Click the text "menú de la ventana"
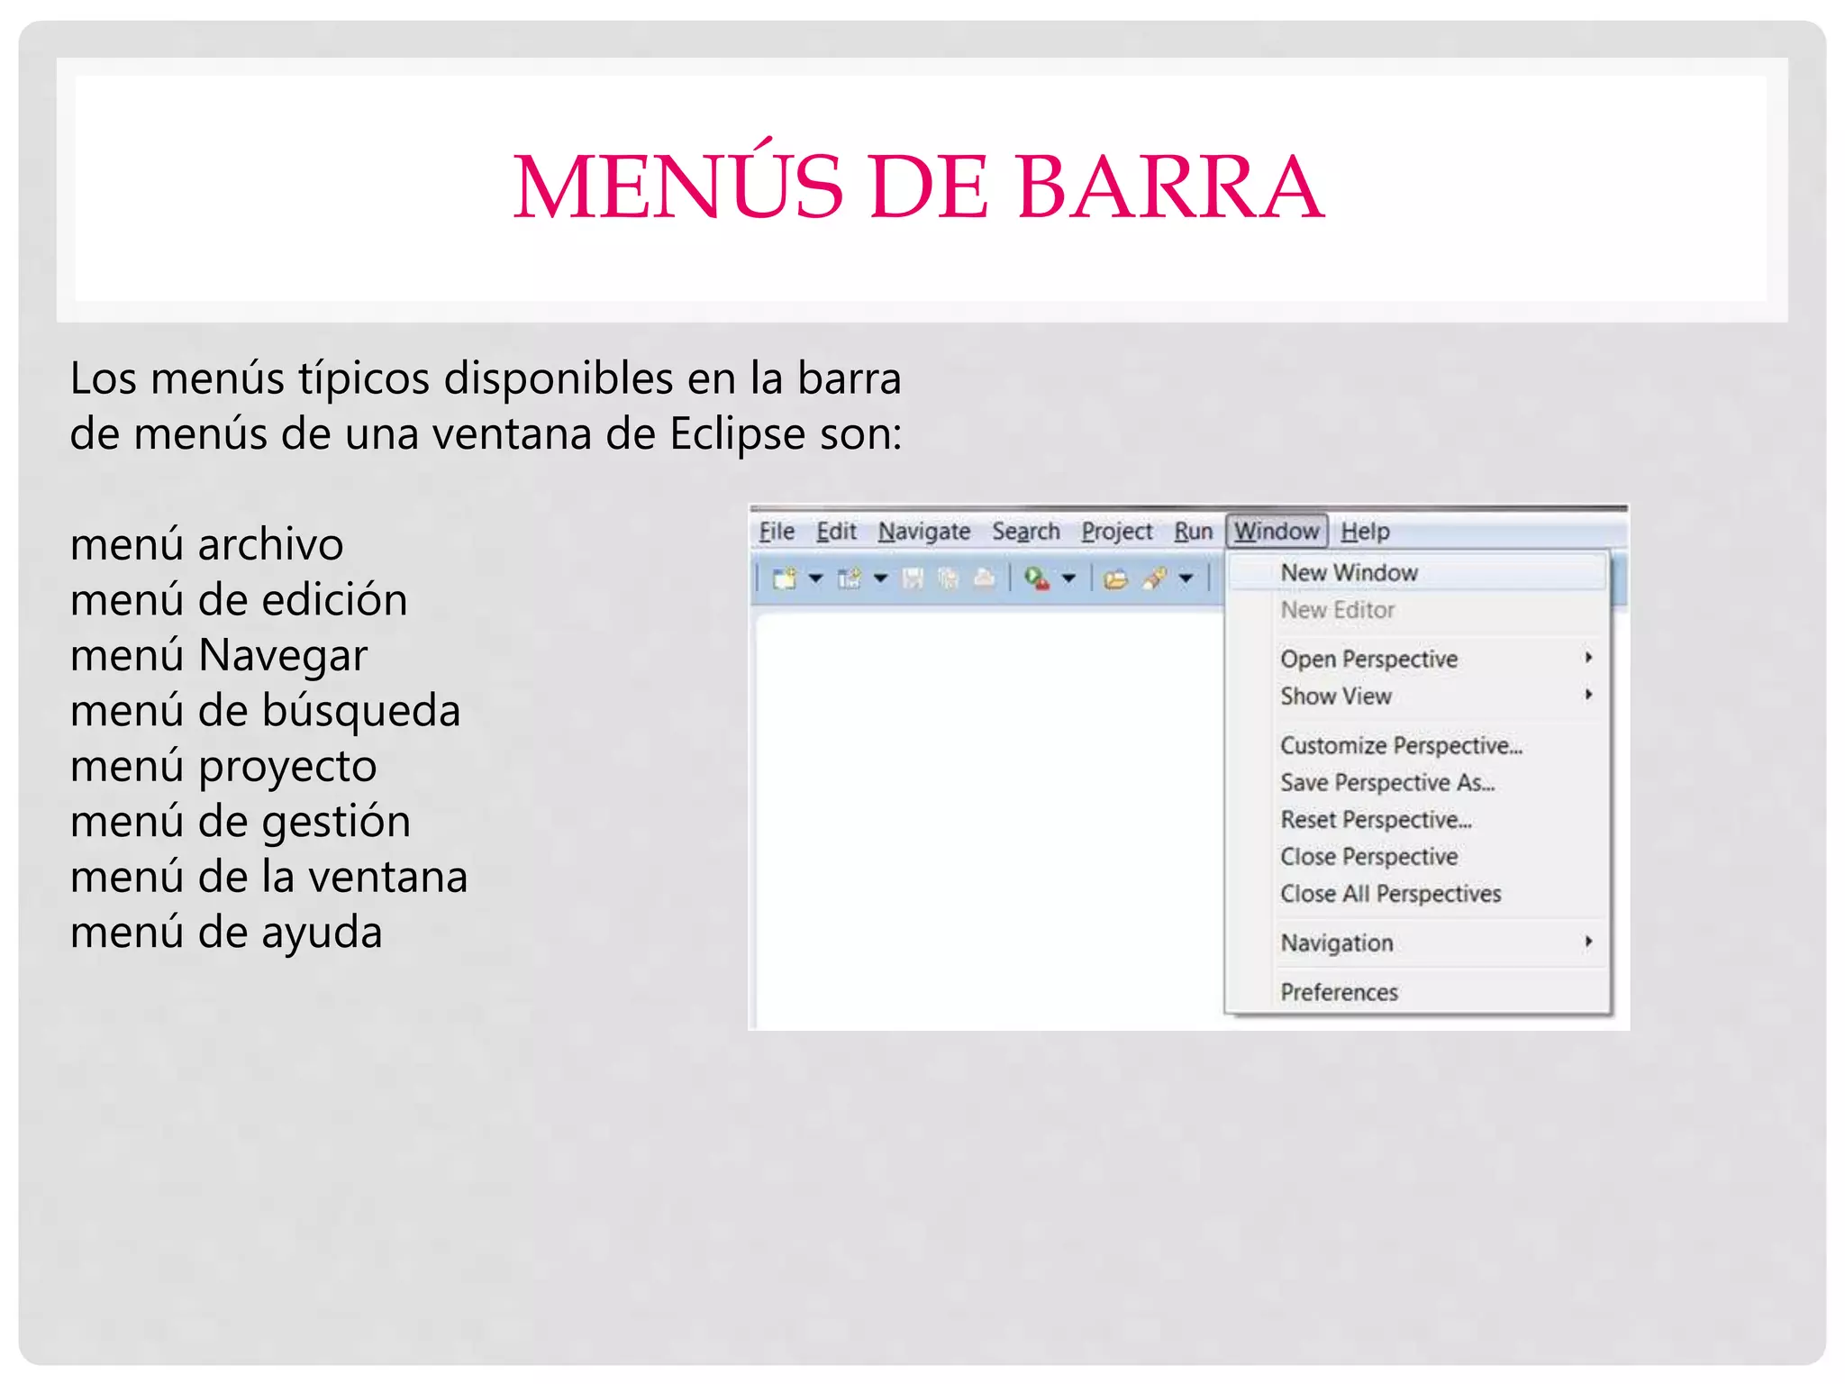1845x1384 pixels. click(x=268, y=877)
